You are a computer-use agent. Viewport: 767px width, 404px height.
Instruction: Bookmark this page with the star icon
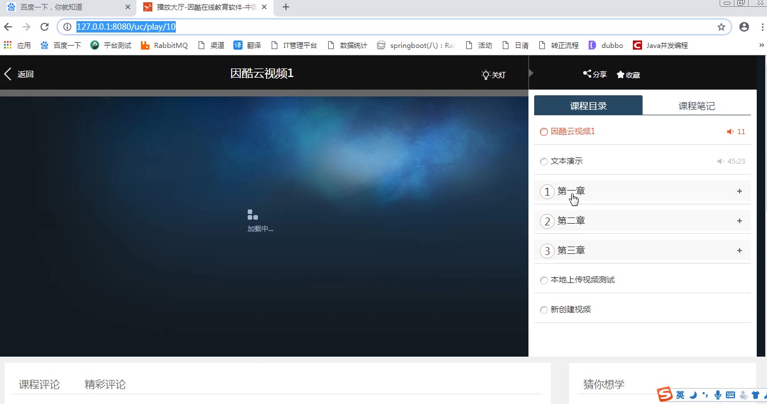[721, 27]
